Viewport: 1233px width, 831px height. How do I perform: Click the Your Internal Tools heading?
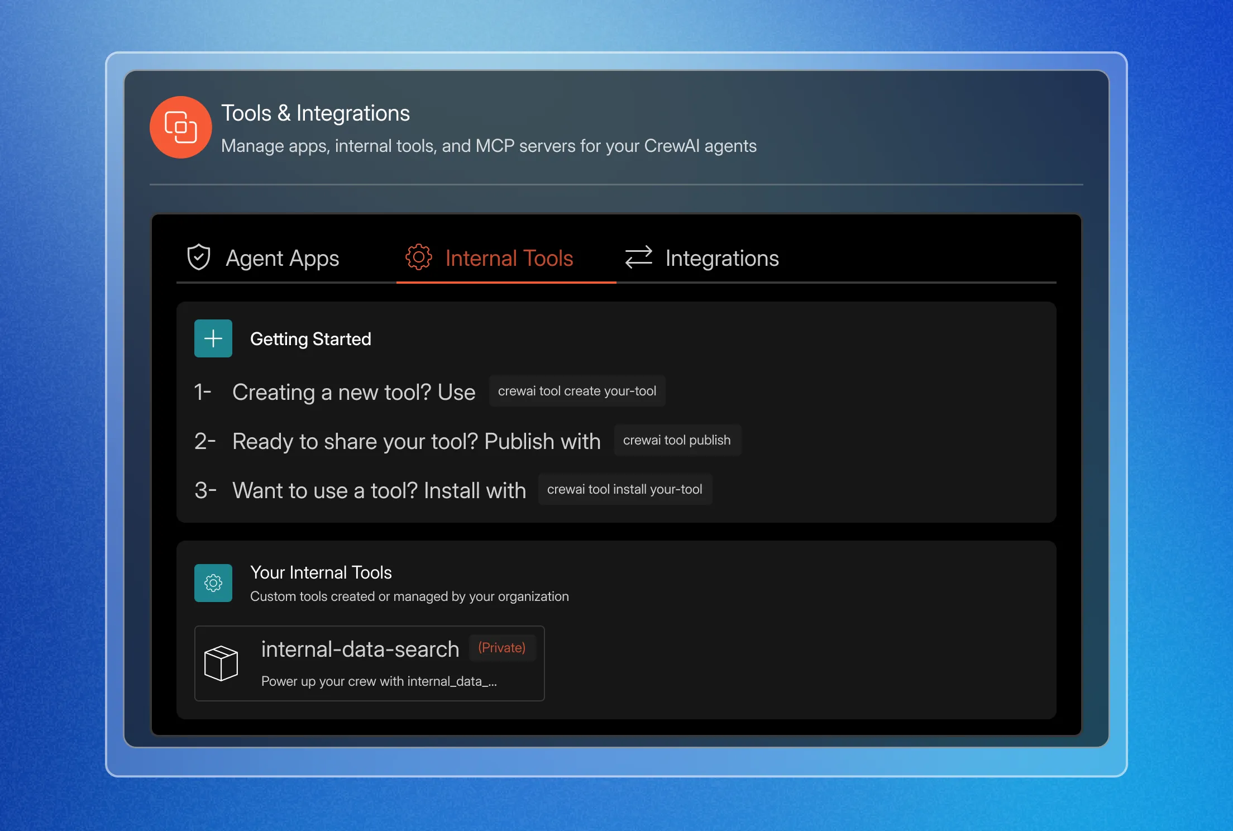coord(321,572)
